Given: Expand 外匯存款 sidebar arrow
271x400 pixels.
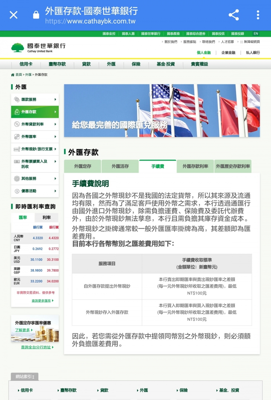Looking at the screenshot, I should tap(55, 112).
